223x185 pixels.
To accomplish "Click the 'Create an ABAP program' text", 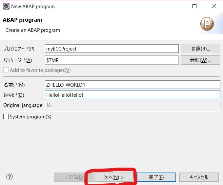I will click(x=33, y=30).
